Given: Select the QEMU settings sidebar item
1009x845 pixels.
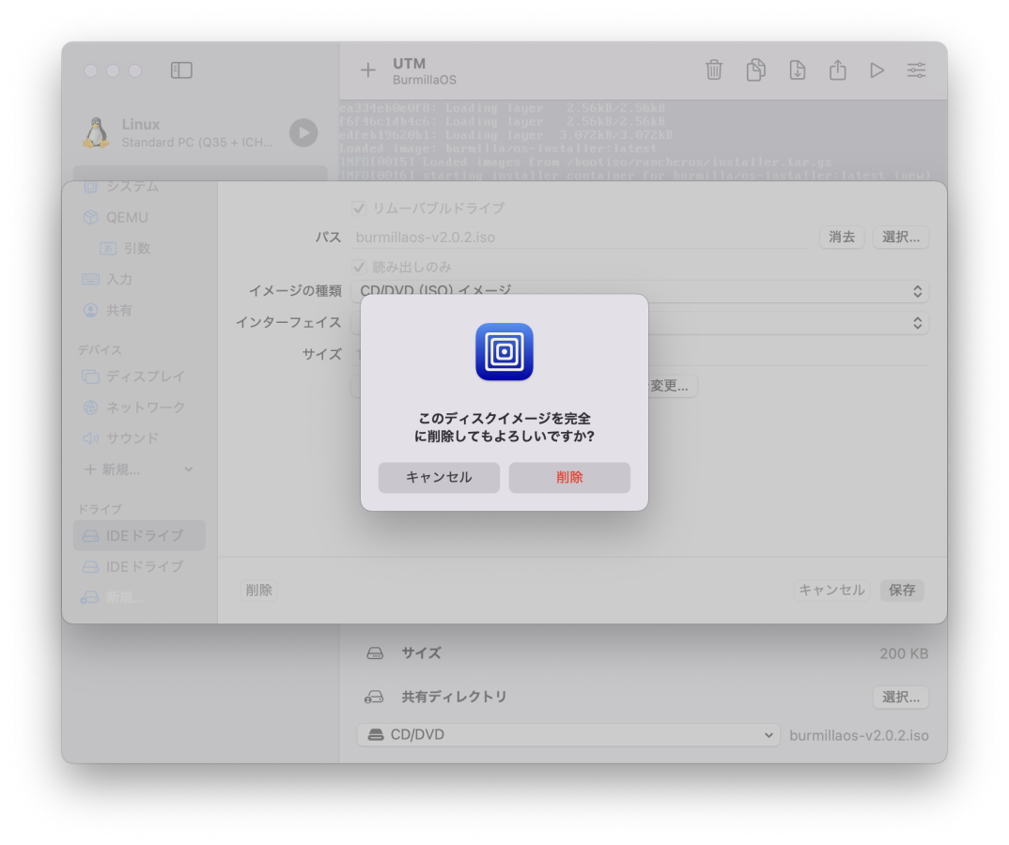Looking at the screenshot, I should (x=127, y=217).
